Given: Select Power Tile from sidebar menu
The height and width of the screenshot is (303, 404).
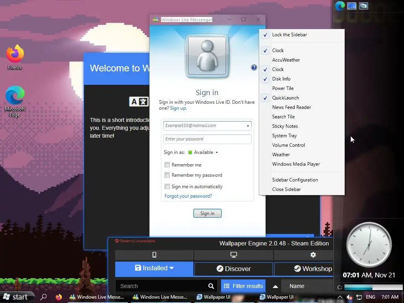Looking at the screenshot, I should point(302,88).
